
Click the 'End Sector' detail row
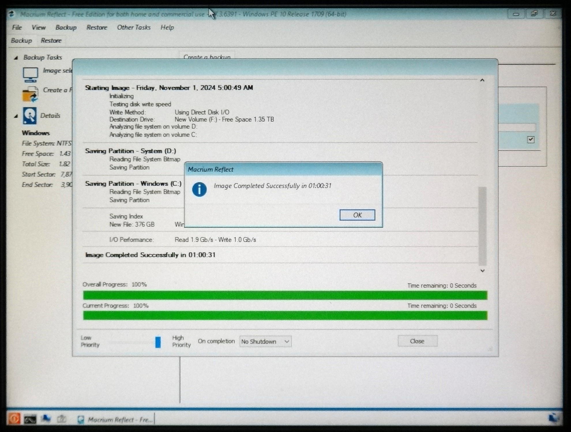click(47, 185)
